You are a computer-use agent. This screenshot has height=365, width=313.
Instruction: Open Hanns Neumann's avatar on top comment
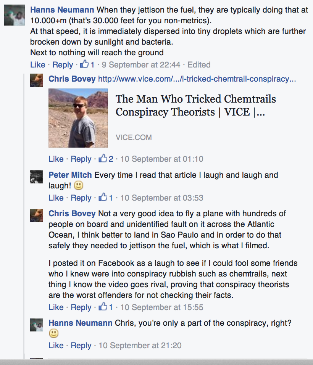pyautogui.click(x=14, y=16)
